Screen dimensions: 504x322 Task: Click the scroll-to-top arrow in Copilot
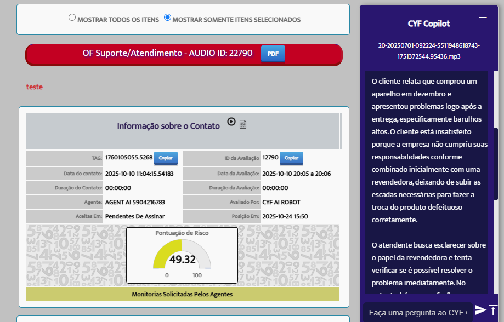click(x=493, y=310)
